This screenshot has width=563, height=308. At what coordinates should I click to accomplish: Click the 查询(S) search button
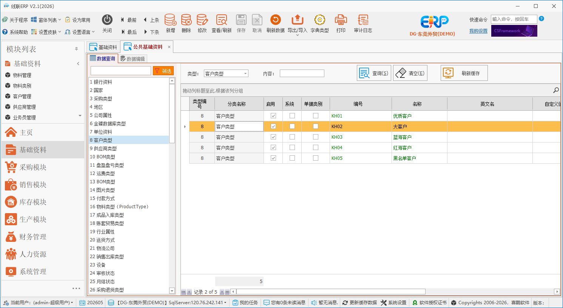[374, 73]
